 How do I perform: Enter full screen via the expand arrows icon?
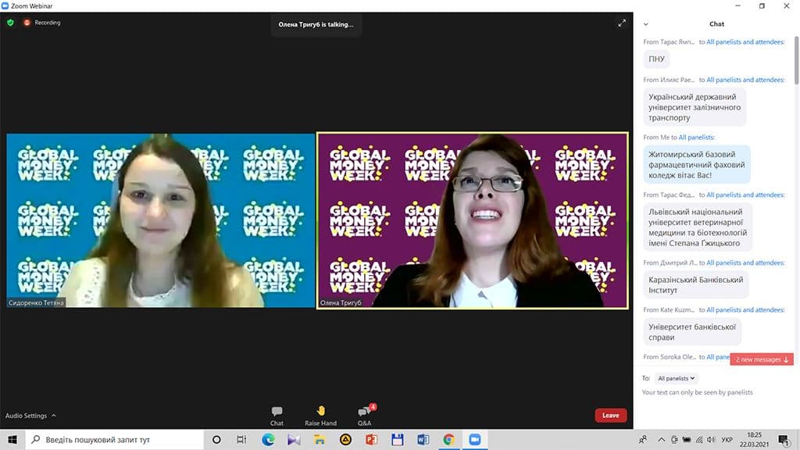coord(621,23)
